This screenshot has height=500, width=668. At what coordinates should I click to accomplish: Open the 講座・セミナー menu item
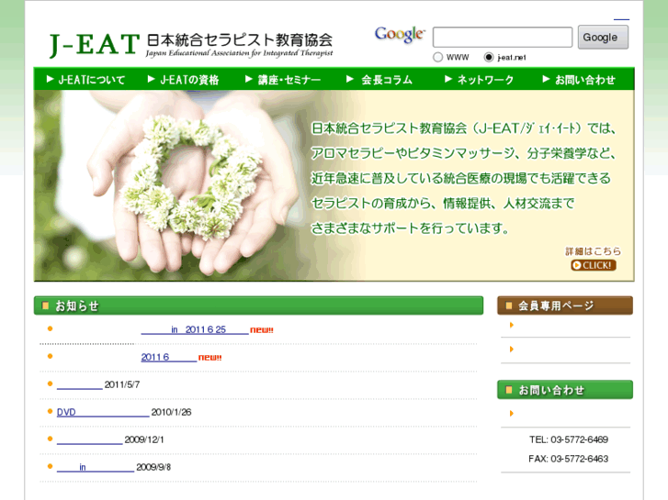pos(283,80)
